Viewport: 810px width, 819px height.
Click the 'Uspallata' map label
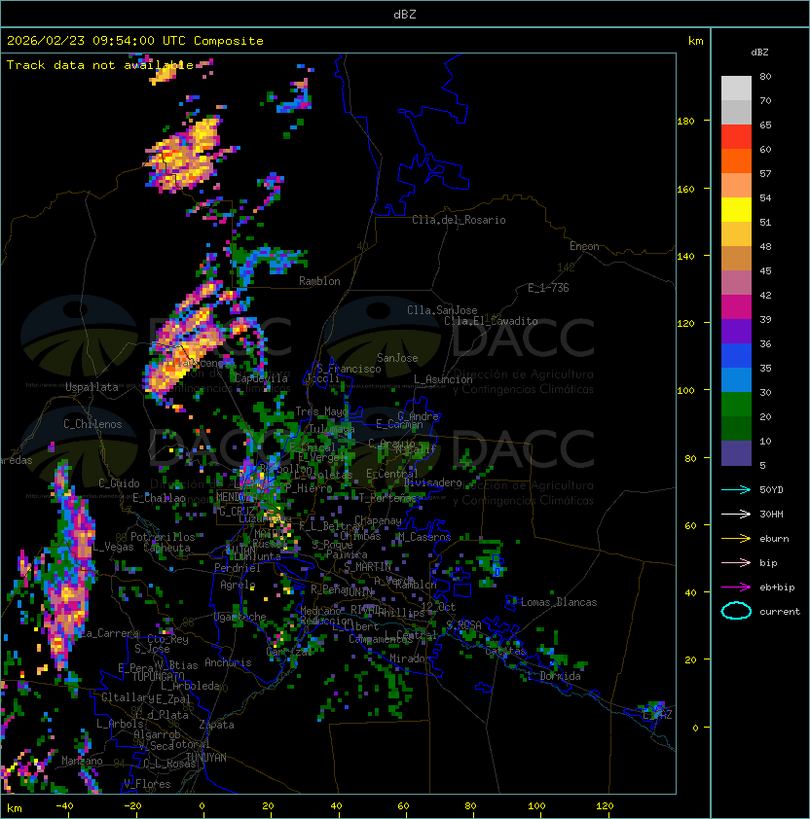[x=92, y=387]
